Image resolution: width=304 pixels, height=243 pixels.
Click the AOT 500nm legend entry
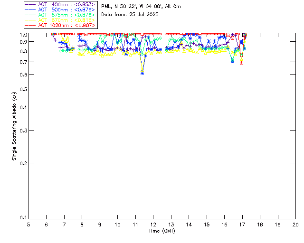tap(60, 9)
